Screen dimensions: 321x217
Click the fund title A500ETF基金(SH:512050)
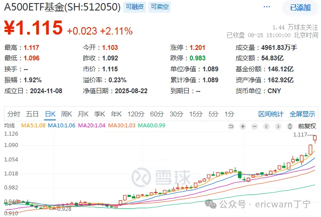point(62,7)
